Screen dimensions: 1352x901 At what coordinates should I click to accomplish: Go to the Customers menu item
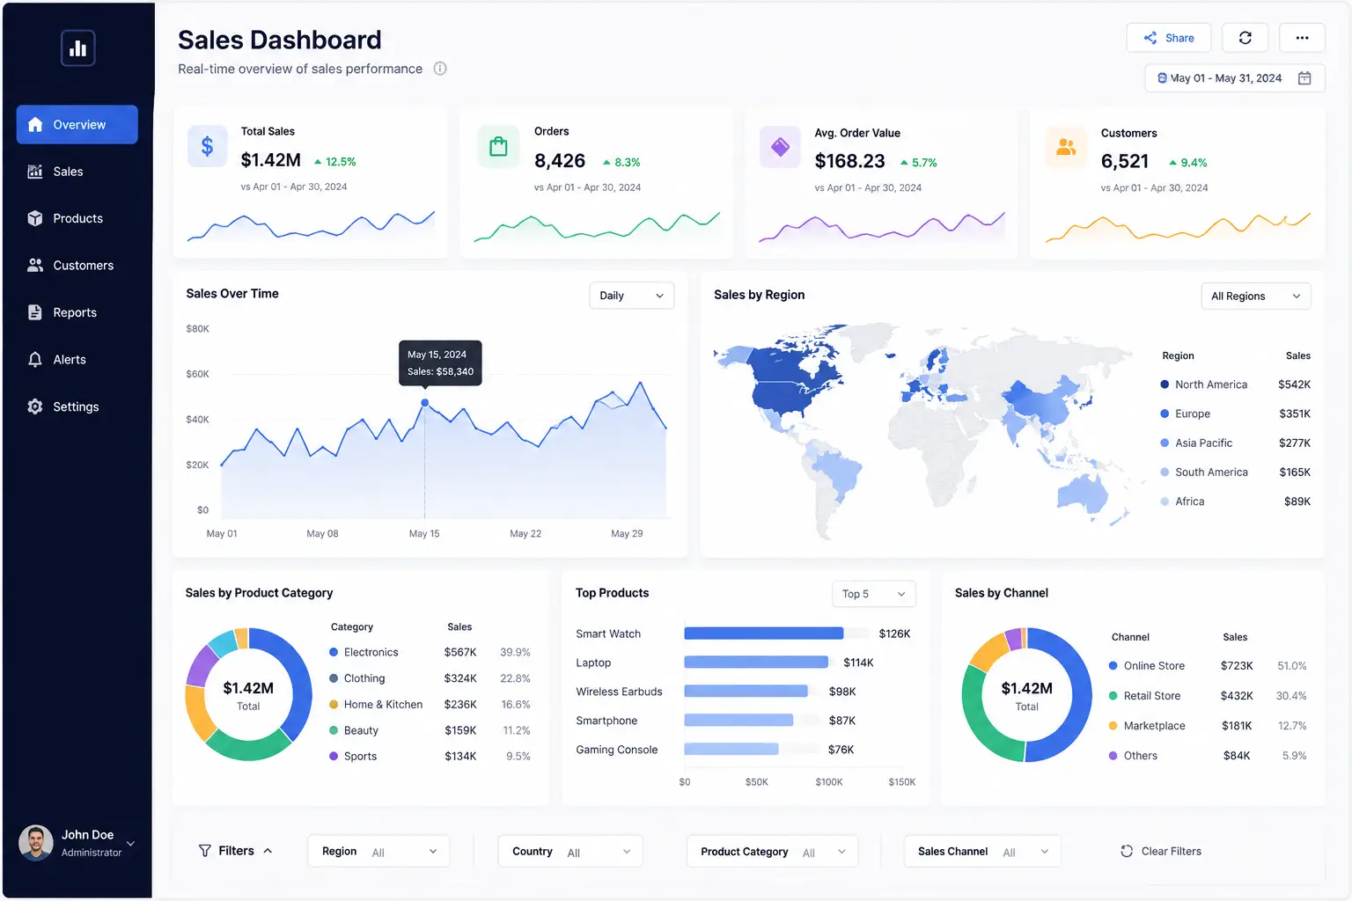pos(77,265)
